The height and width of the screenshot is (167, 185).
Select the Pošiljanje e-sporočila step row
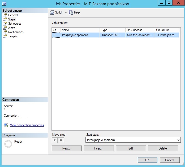115,35
